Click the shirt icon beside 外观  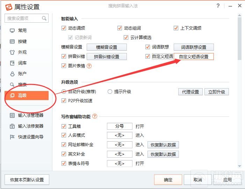coord(12,52)
